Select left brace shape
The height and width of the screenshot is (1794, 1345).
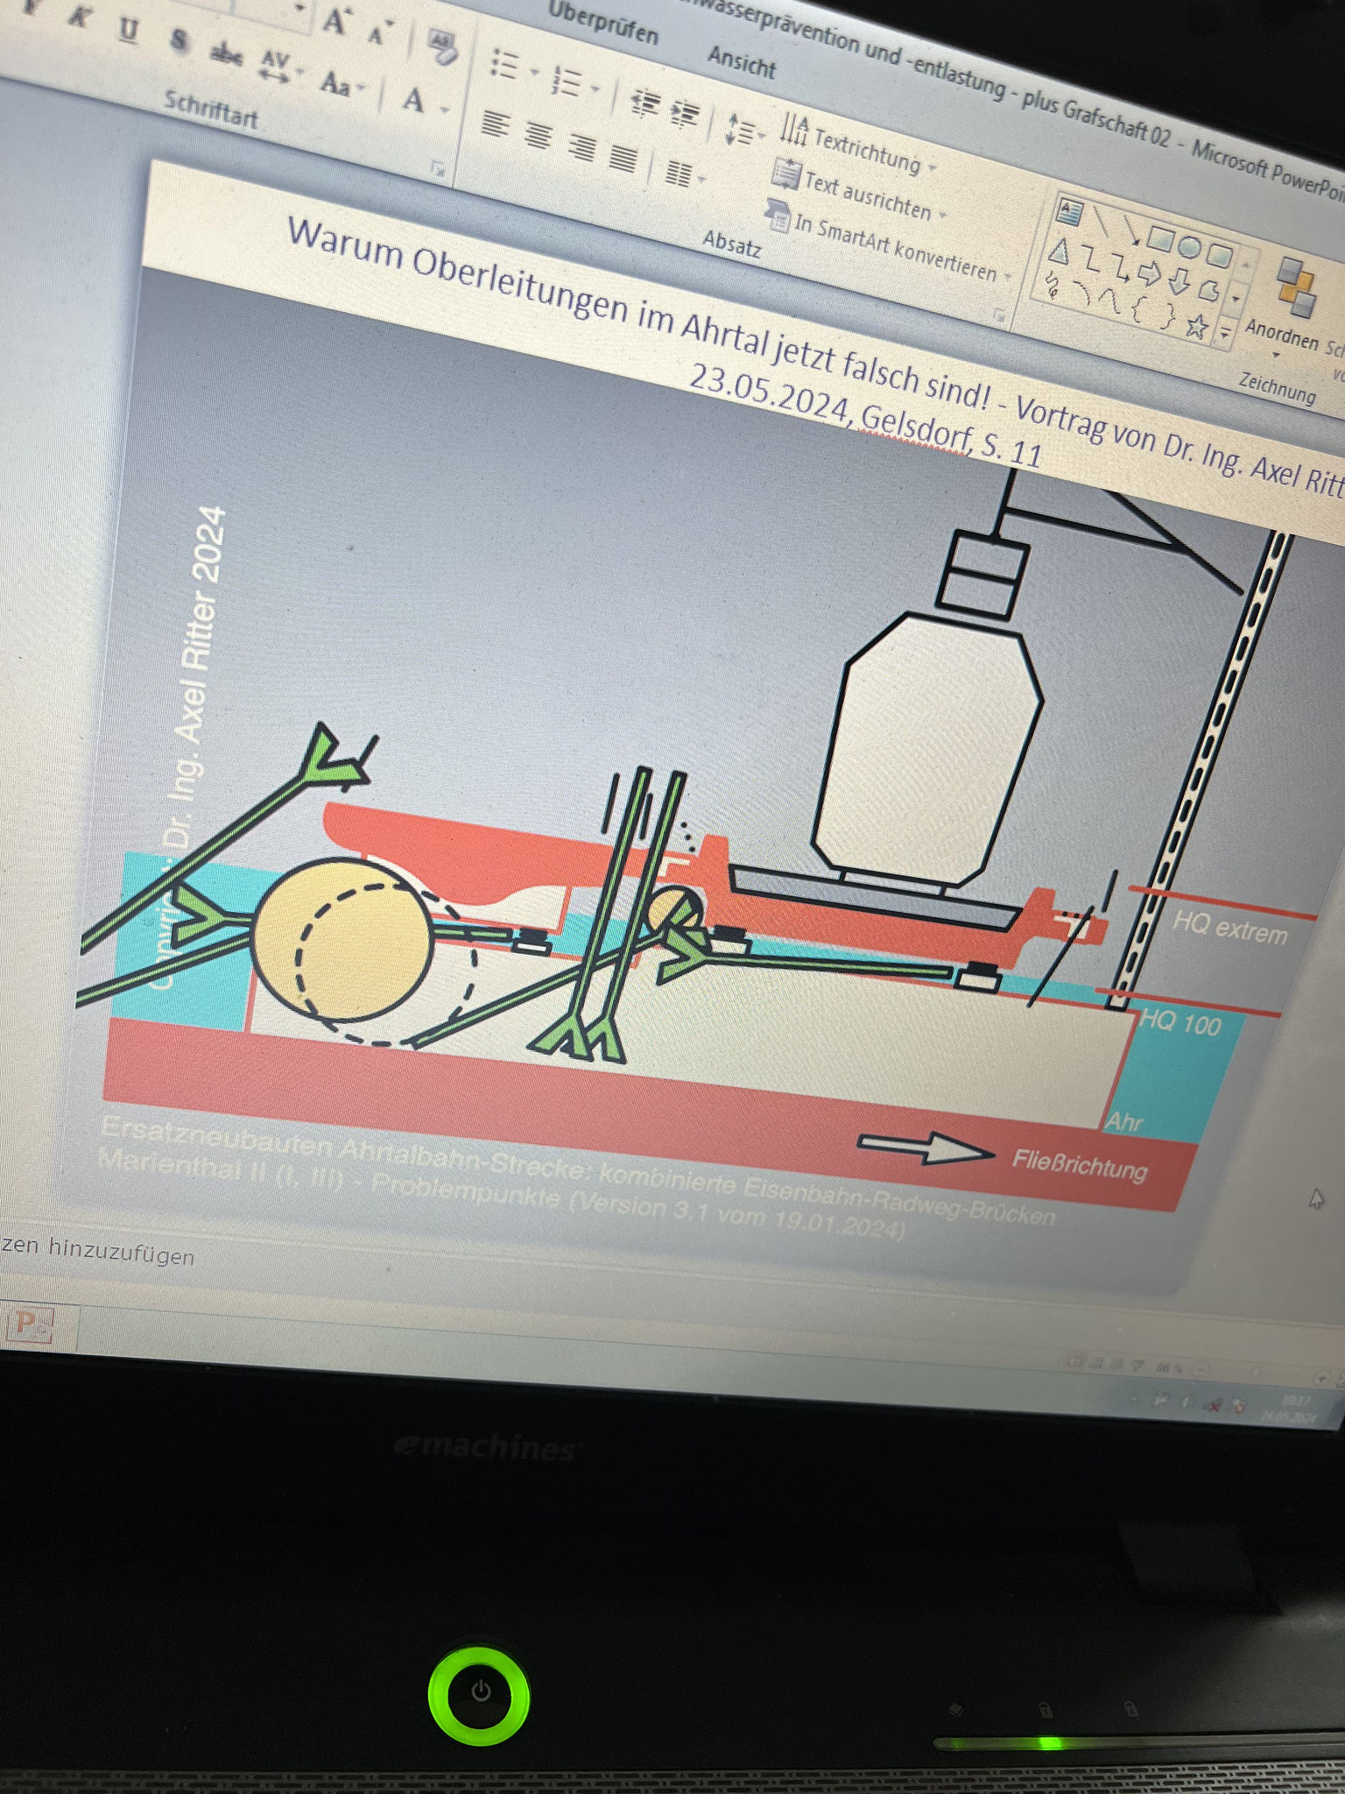coord(1138,311)
